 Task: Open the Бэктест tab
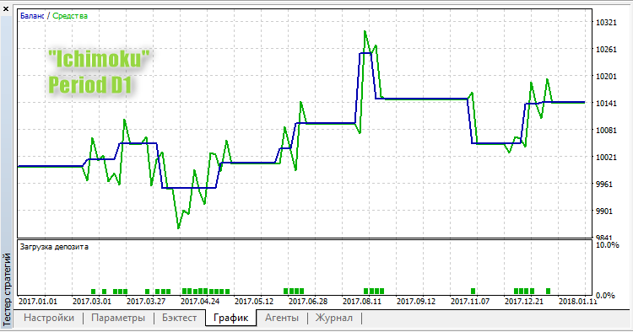point(179,318)
